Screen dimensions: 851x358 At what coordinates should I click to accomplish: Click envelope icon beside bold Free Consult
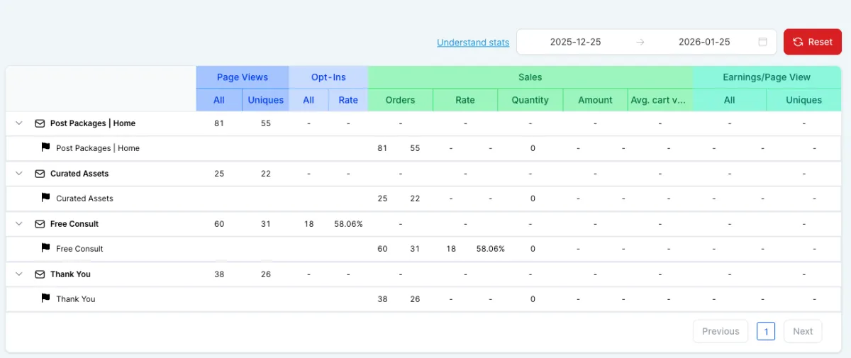point(40,224)
